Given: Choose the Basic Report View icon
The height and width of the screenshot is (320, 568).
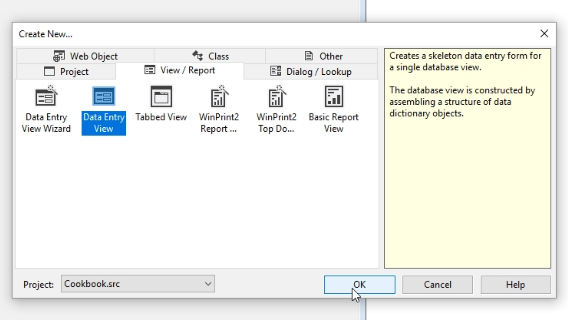Looking at the screenshot, I should [334, 97].
